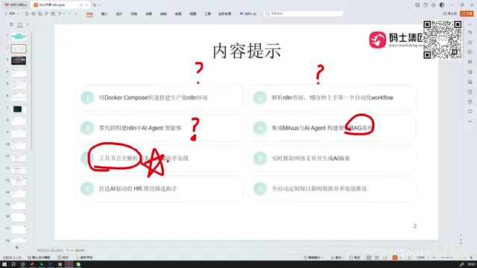Add new slide with plus below thumbnails
Image resolution: width=477 pixels, height=268 pixels.
[16, 248]
